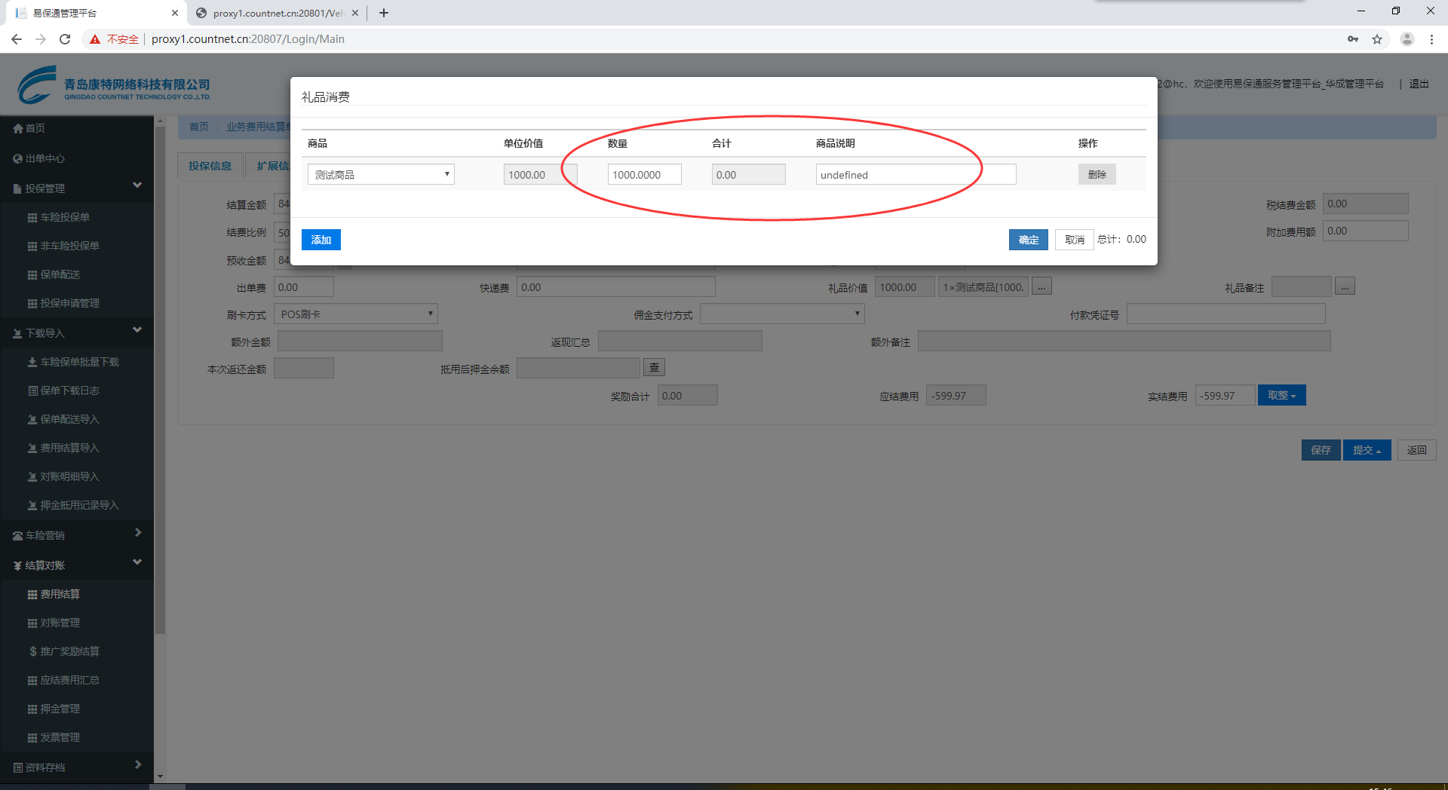The width and height of the screenshot is (1448, 790).
Task: Confirm the gift dialog with 确定
Action: pyautogui.click(x=1029, y=240)
